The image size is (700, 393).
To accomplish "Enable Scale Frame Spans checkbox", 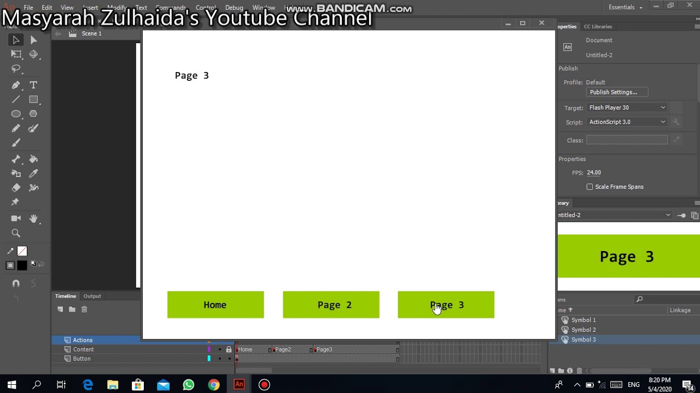I will pos(590,187).
